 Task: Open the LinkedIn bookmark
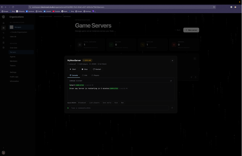coord(47,11)
